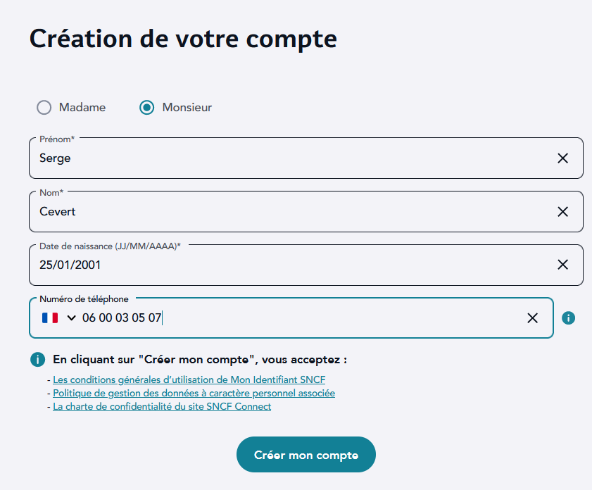The height and width of the screenshot is (490, 592).
Task: Click info icon next to acceptance notice
Action: tap(38, 360)
